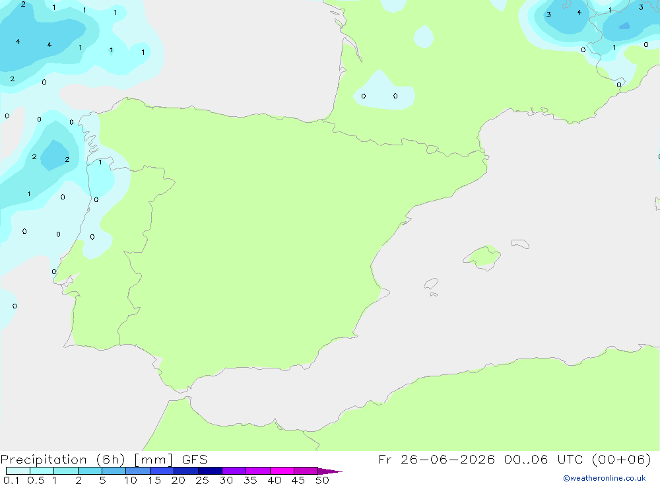Click the legend value "10"
The image size is (660, 484).
pos(131,480)
